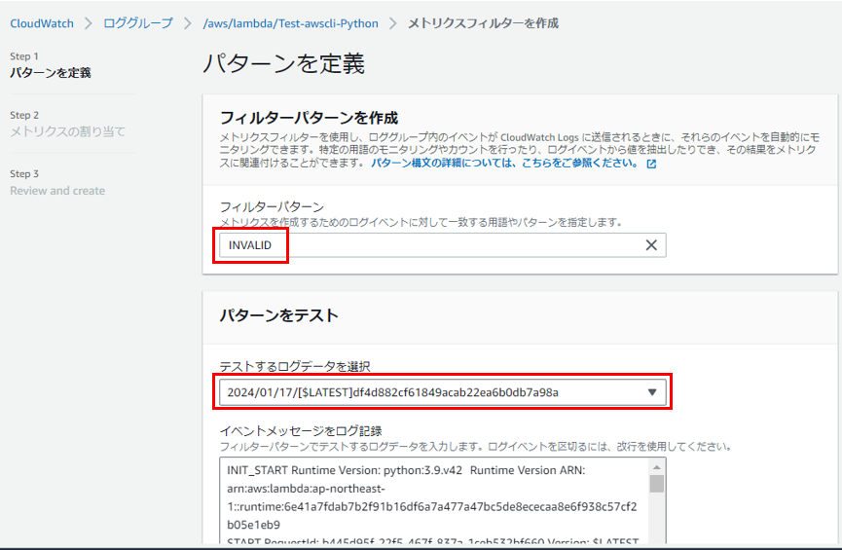Viewport: 842px width, 550px height.
Task: Click the パターンを定義 page heading
Action: pos(283,63)
